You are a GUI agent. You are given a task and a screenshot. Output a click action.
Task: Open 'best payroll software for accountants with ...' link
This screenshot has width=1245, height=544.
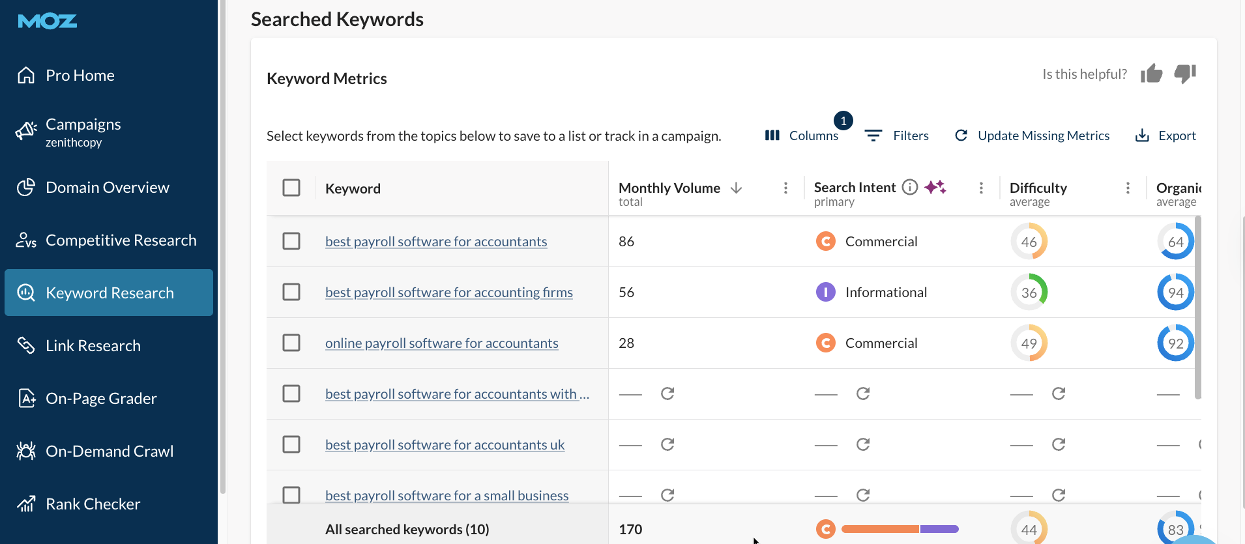pos(458,394)
